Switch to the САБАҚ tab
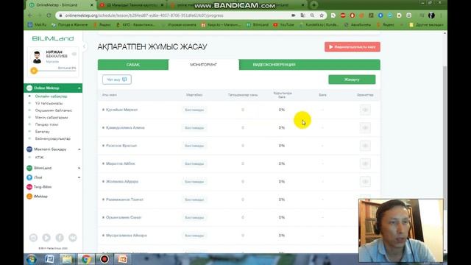Image resolution: width=471 pixels, height=265 pixels. click(133, 65)
